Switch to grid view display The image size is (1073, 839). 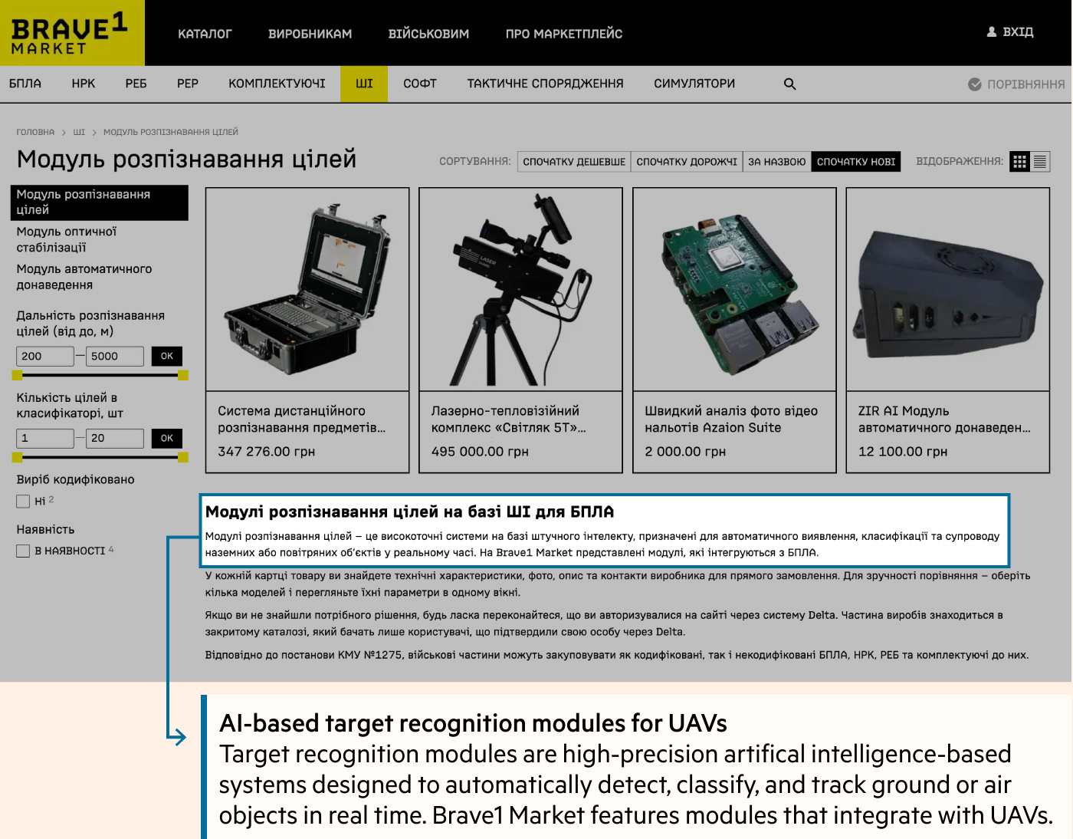pos(1019,162)
